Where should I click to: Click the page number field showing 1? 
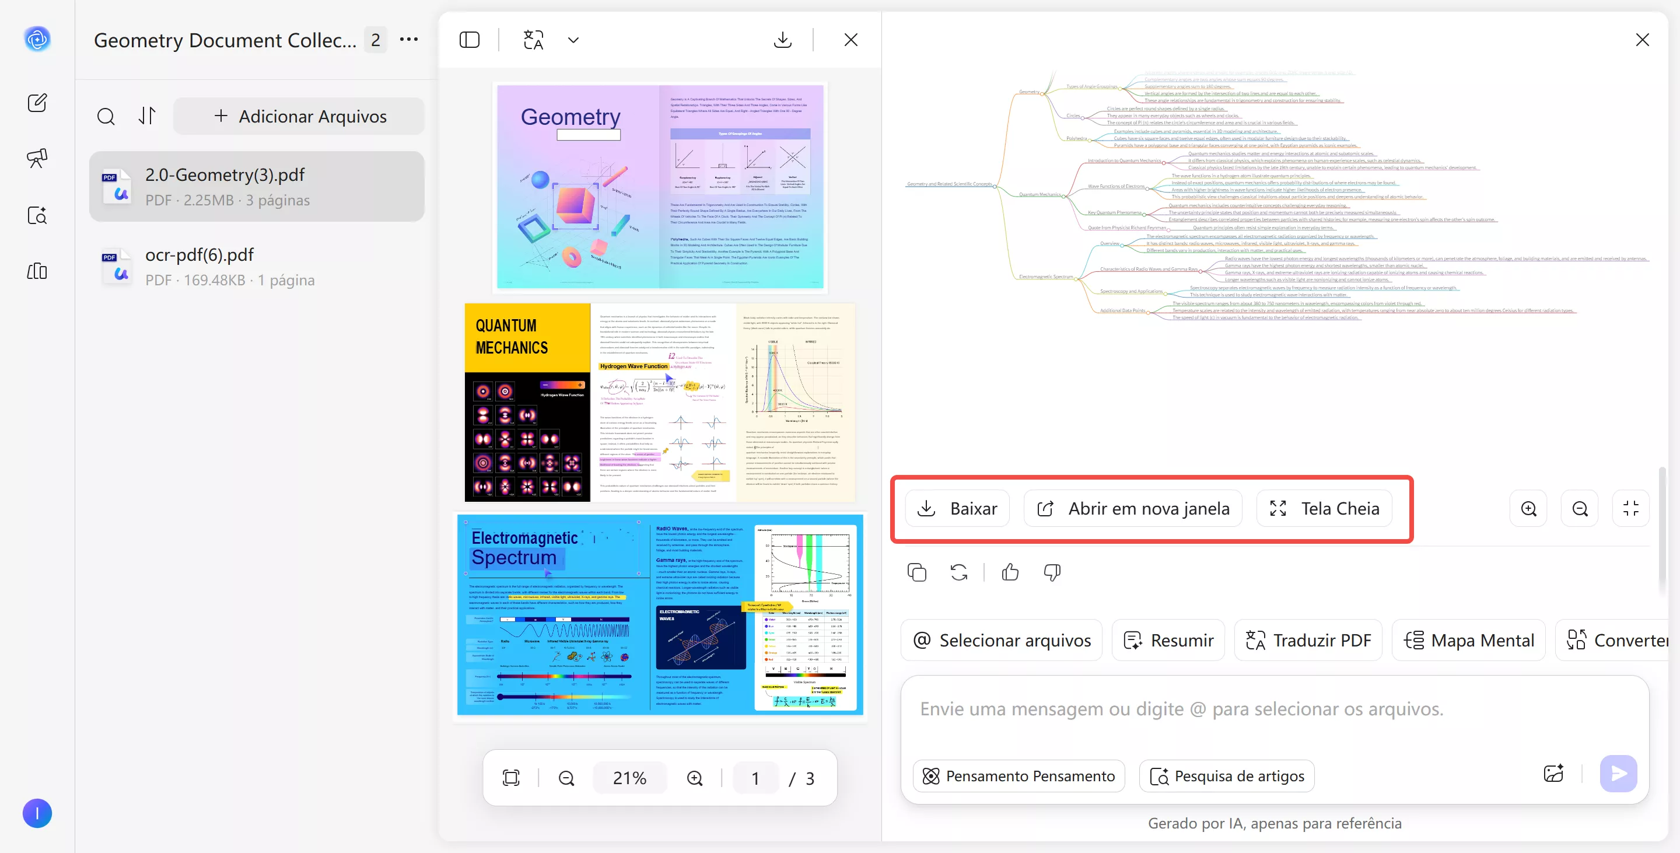pyautogui.click(x=755, y=777)
